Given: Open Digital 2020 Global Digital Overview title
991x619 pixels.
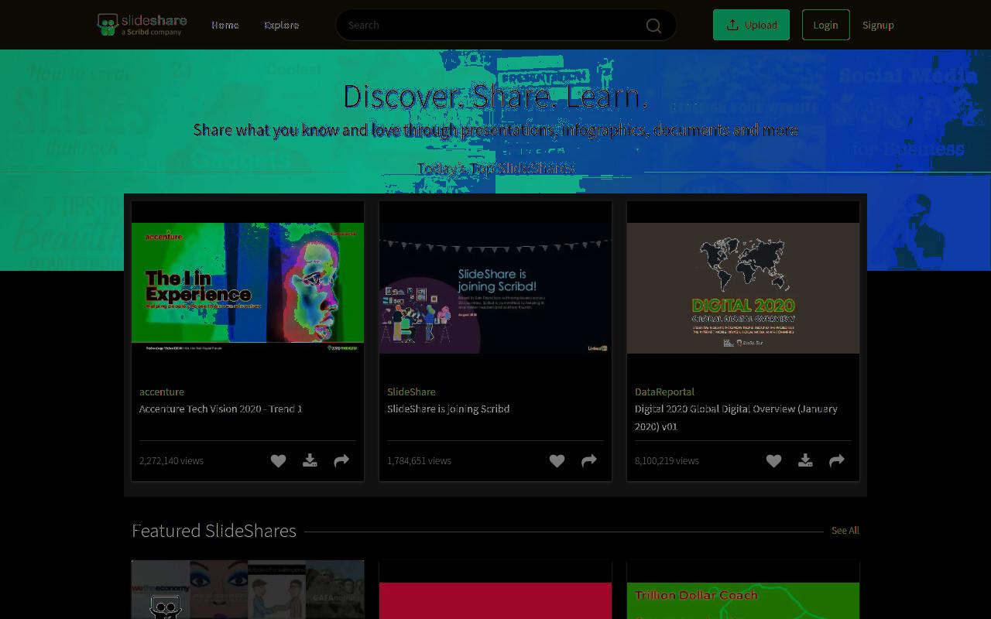Looking at the screenshot, I should 736,417.
